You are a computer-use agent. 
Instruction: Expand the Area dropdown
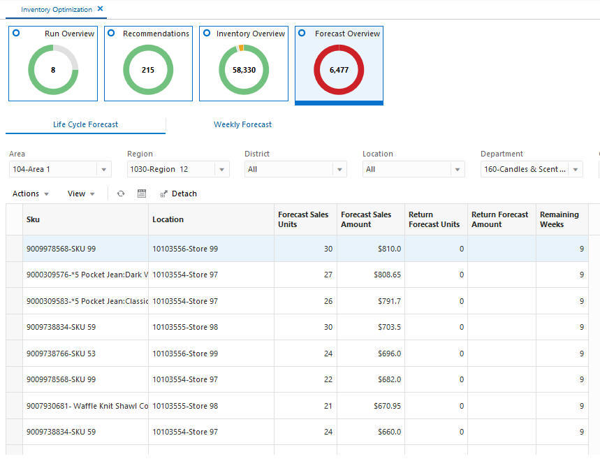click(x=104, y=169)
